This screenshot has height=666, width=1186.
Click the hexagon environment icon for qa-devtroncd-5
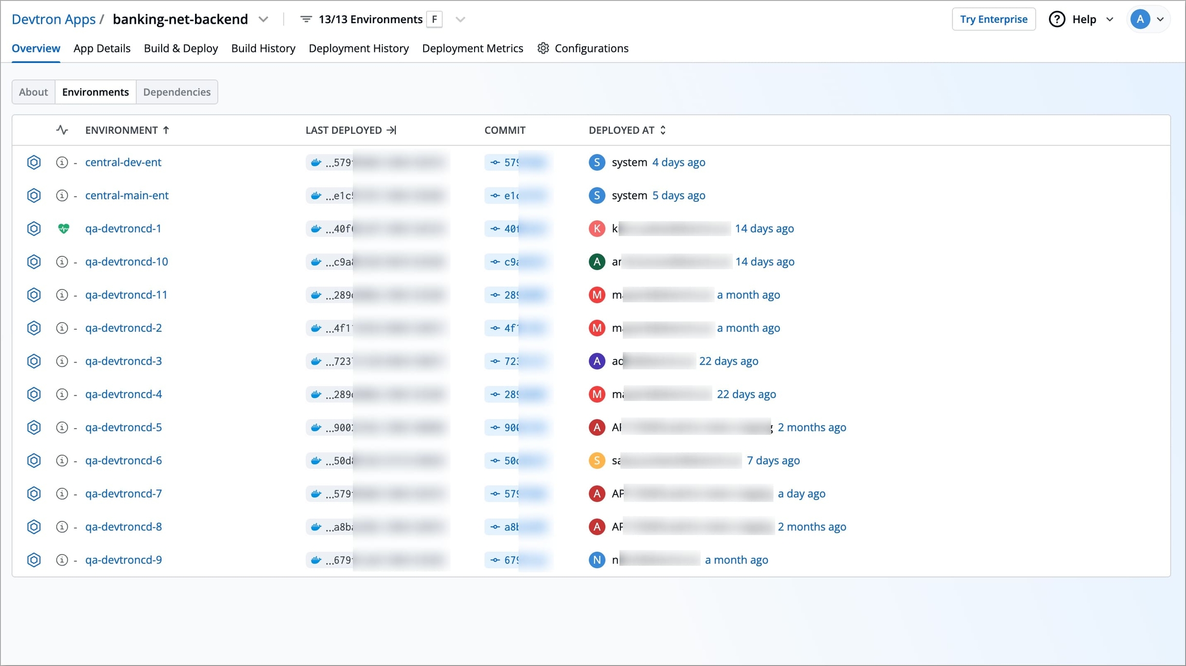tap(34, 428)
